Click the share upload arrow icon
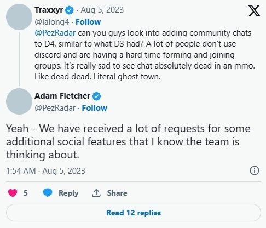266x228 pixels. [x=96, y=193]
